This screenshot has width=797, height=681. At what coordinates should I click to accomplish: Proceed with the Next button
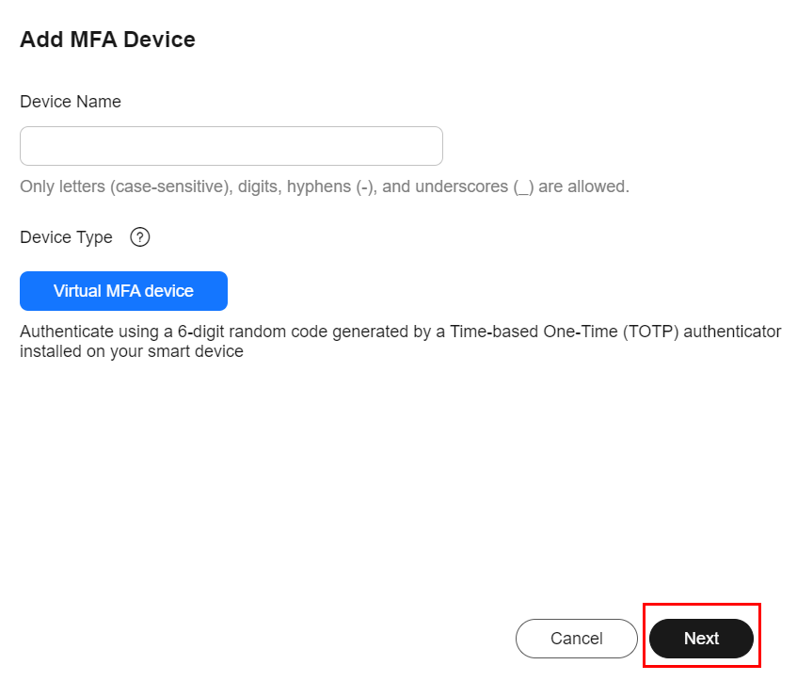coord(701,639)
